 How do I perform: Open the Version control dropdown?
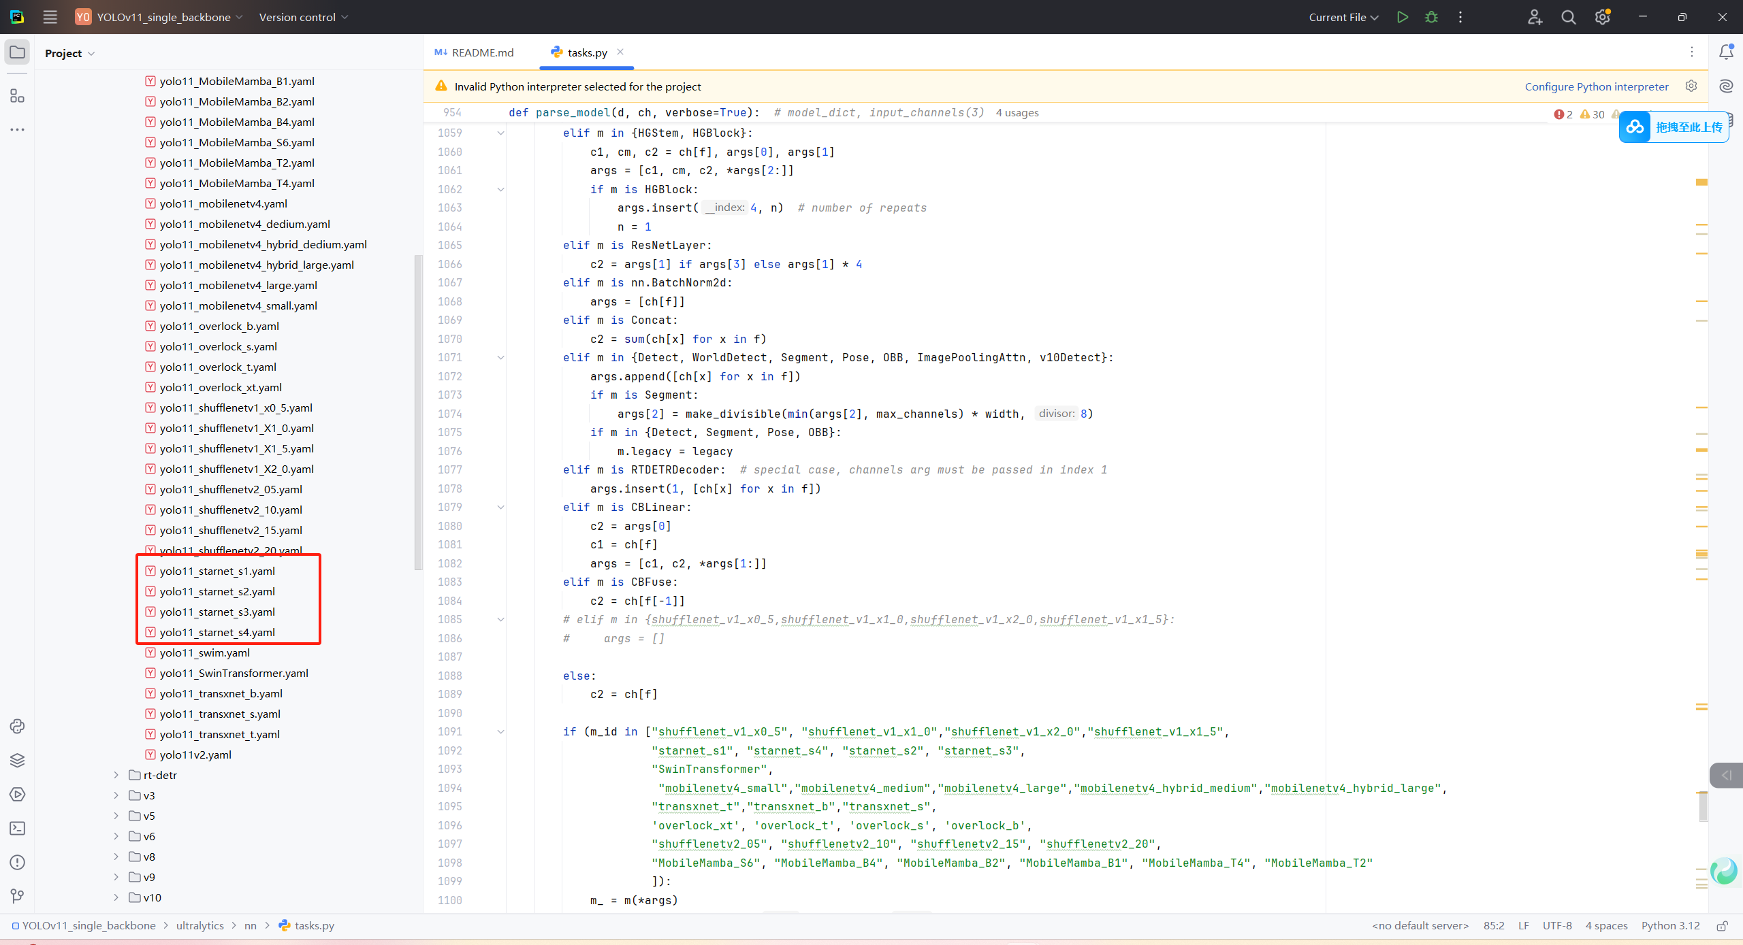tap(303, 17)
